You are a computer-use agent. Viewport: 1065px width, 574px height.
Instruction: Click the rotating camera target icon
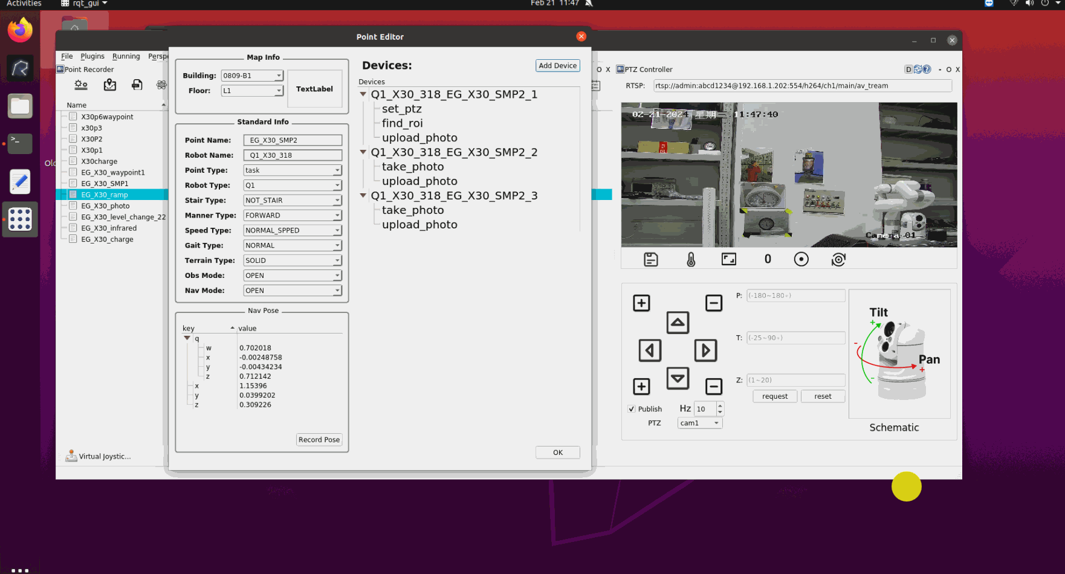838,259
